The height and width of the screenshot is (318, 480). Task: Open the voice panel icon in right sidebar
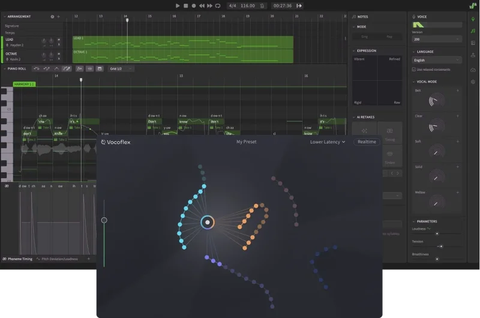click(473, 19)
